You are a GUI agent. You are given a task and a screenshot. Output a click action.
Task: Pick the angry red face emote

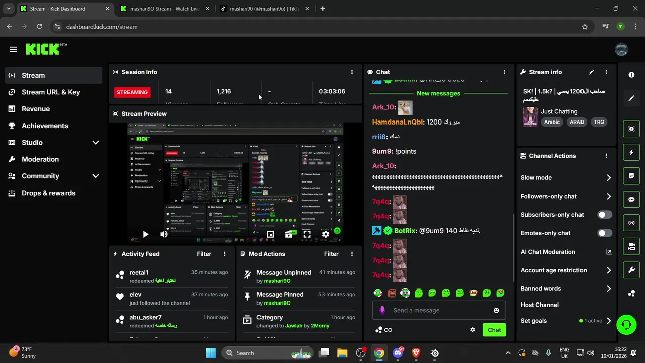click(392, 293)
